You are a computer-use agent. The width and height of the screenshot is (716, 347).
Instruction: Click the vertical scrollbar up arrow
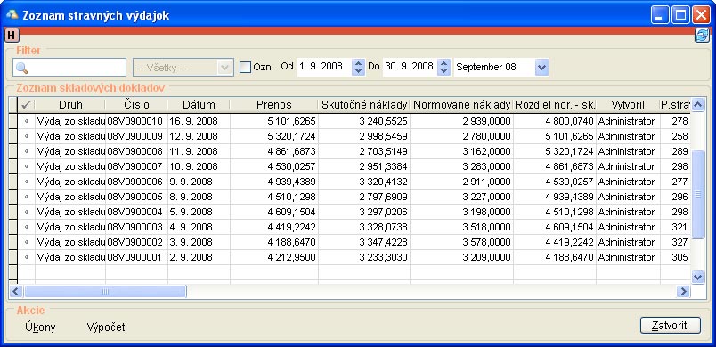[697, 105]
